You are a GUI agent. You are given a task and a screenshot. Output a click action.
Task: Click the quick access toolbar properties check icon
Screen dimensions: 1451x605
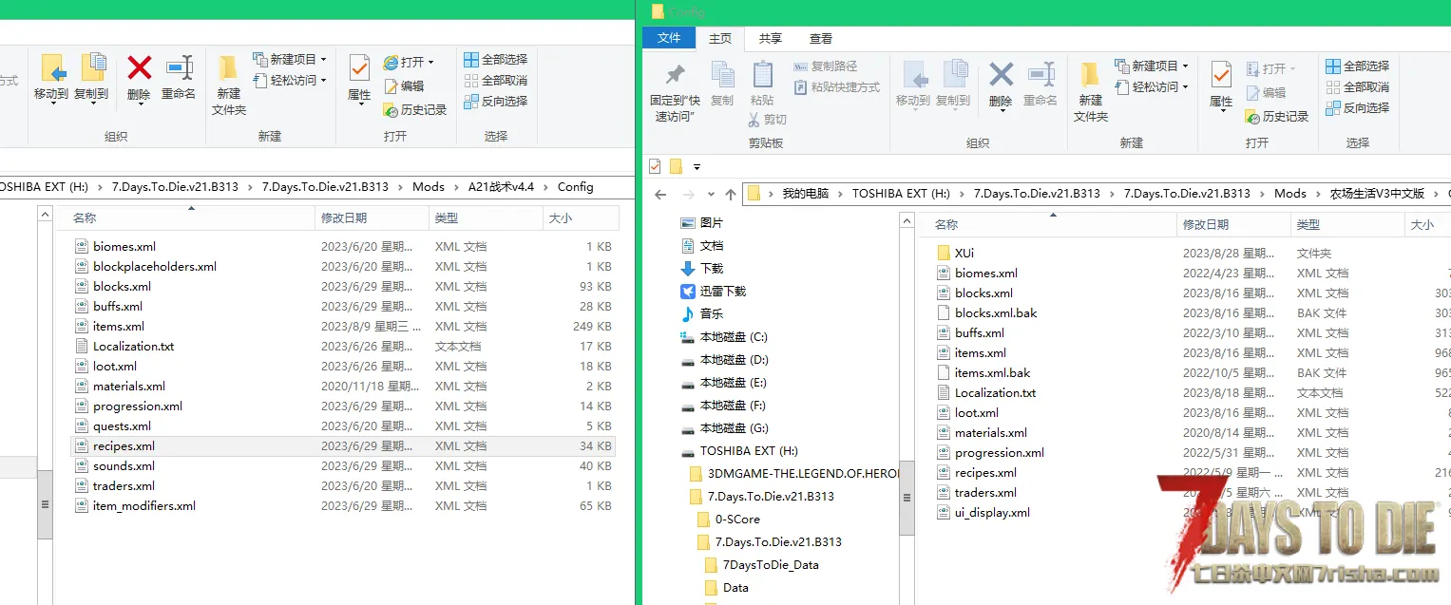(655, 166)
